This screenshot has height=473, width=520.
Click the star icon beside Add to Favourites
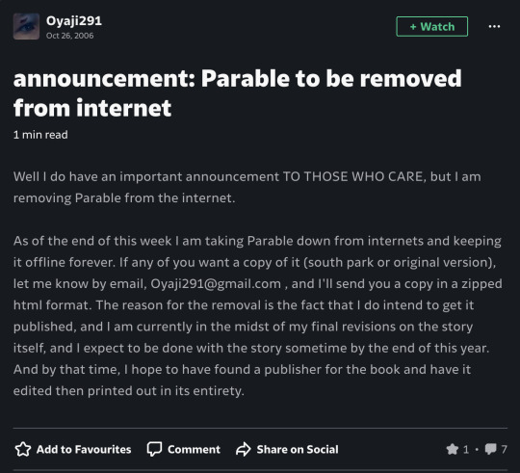coord(23,449)
